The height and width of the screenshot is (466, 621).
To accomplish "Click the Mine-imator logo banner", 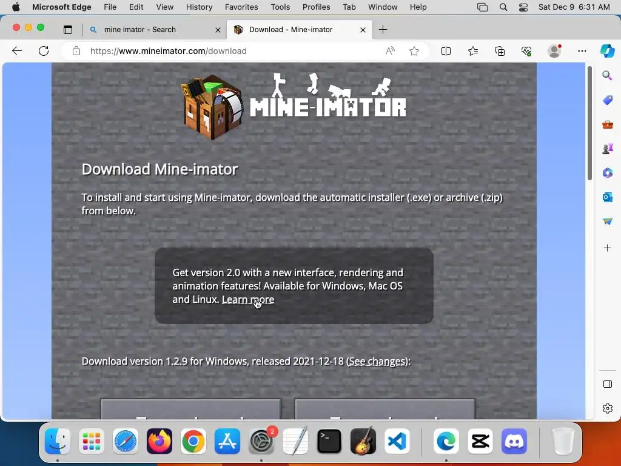I will point(294,106).
